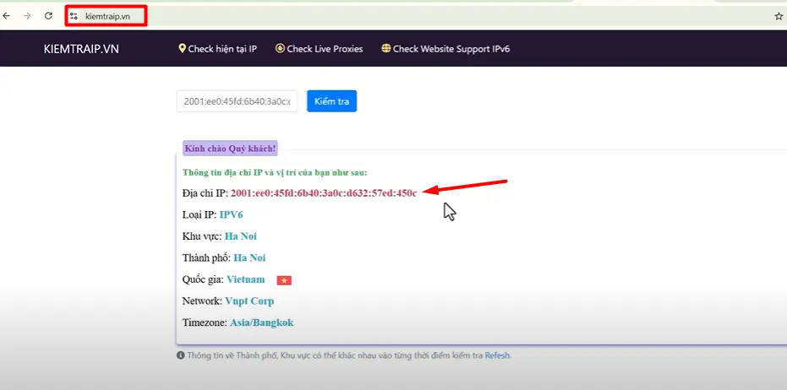Click the red IPv6 address value
787x390 pixels.
(x=324, y=193)
